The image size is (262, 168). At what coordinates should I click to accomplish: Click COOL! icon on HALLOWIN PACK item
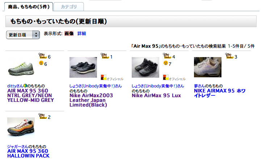42,116
